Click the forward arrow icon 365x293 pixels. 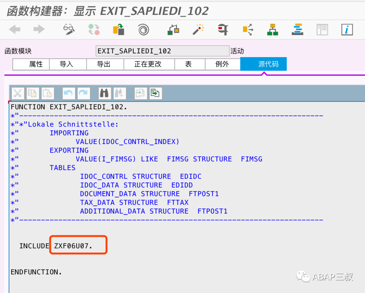click(39, 29)
